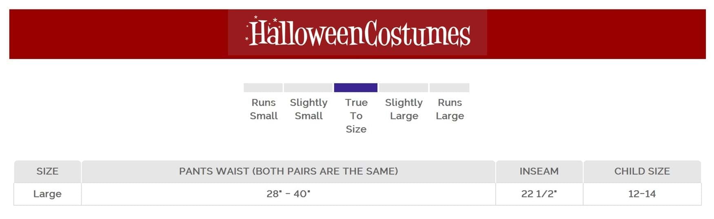
Task: Select the Runs Small gray bar segment
Action: [263, 88]
